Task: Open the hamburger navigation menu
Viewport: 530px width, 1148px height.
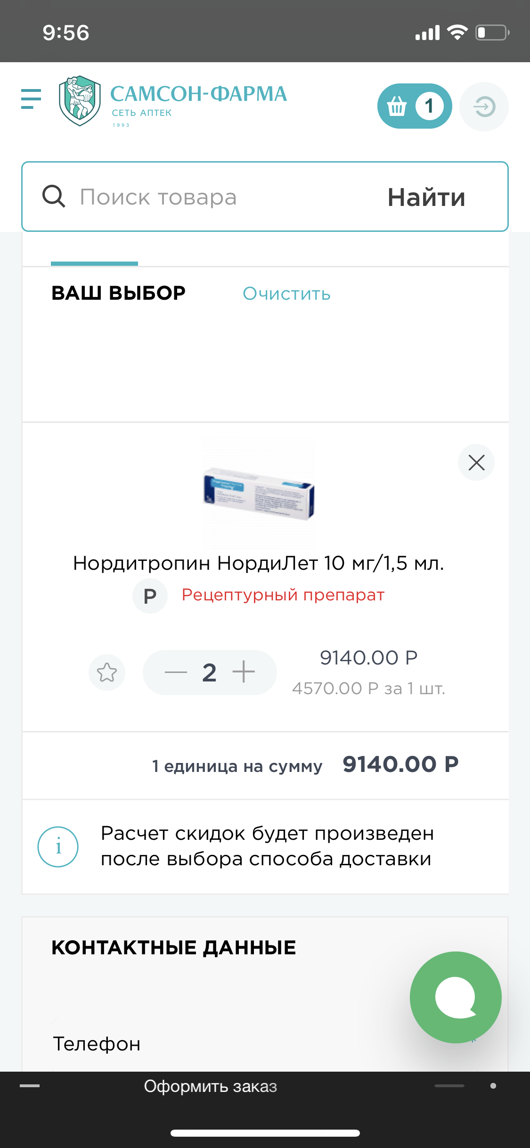Action: pos(31,99)
